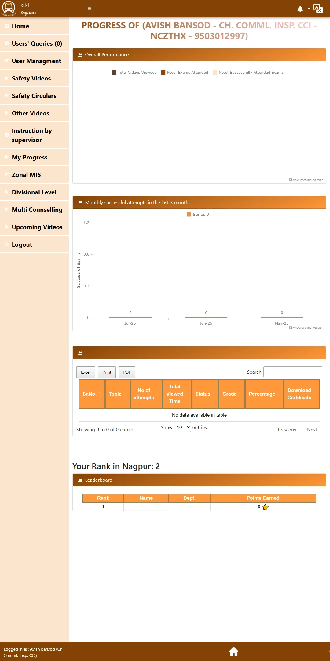Image resolution: width=330 pixels, height=661 pixels.
Task: Sort table by Status column
Action: [x=205, y=394]
